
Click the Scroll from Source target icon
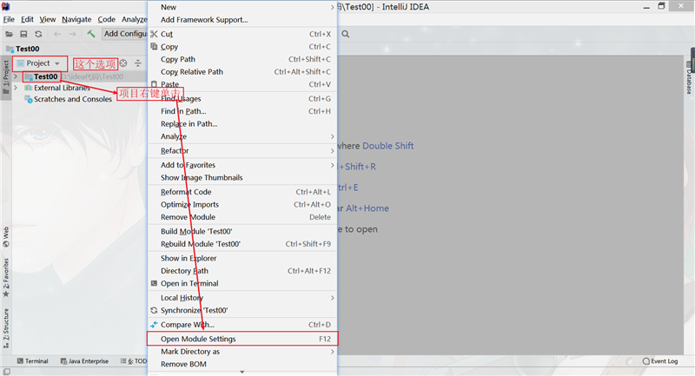tap(123, 63)
